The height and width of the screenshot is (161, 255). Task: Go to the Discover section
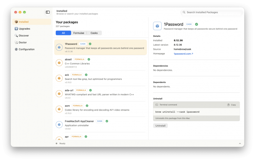(x=32, y=35)
